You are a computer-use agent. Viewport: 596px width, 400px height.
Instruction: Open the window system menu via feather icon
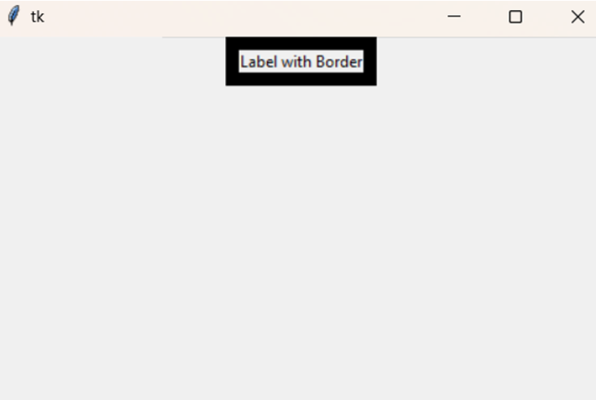13,16
